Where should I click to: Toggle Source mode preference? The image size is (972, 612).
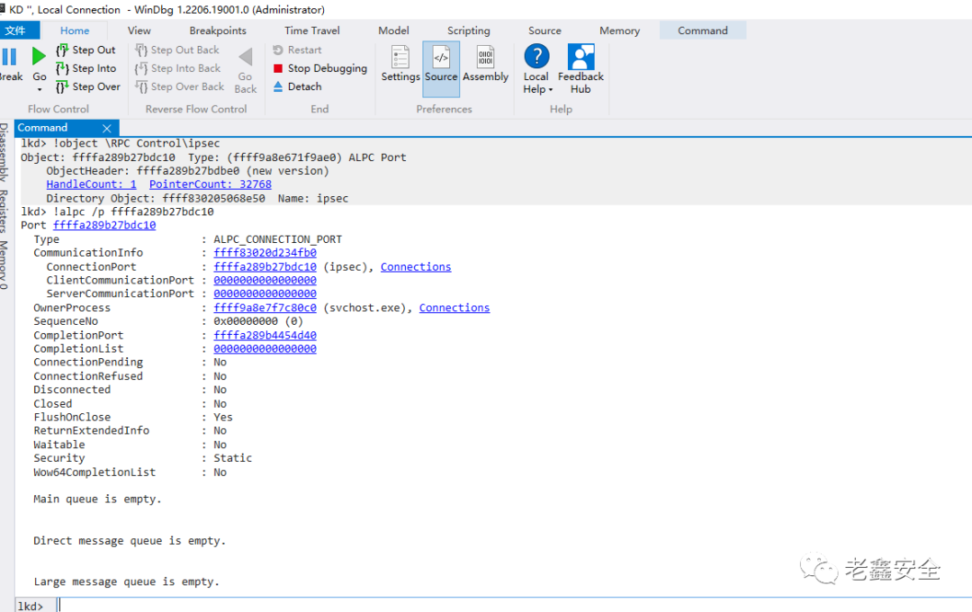(x=441, y=68)
